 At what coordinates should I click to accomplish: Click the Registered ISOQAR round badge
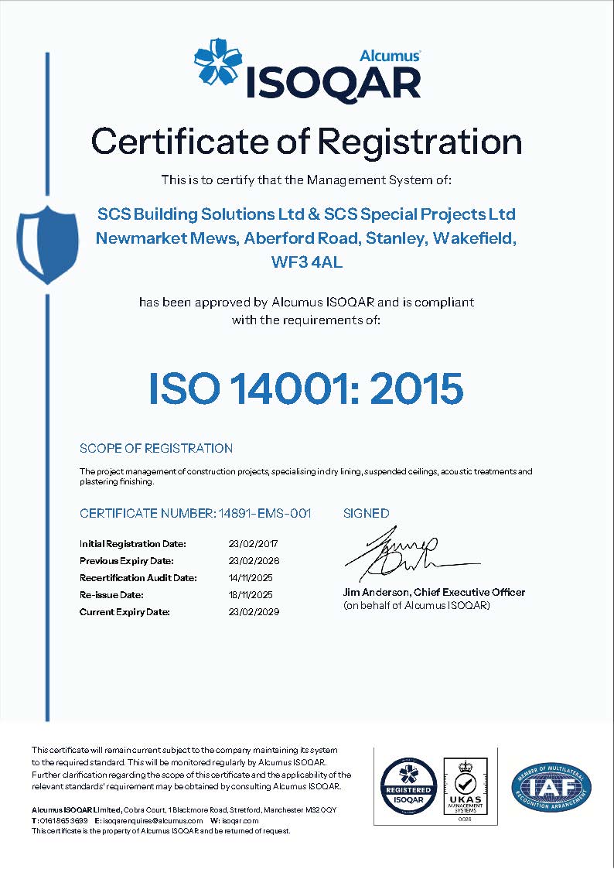click(x=407, y=785)
